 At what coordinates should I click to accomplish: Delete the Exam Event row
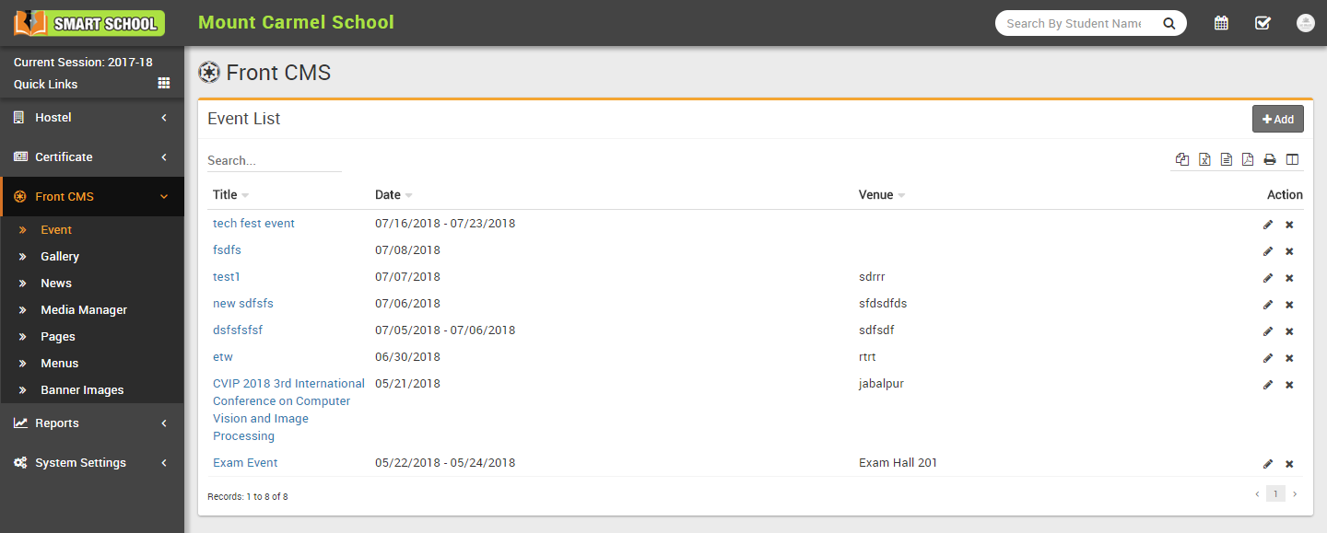pos(1289,464)
